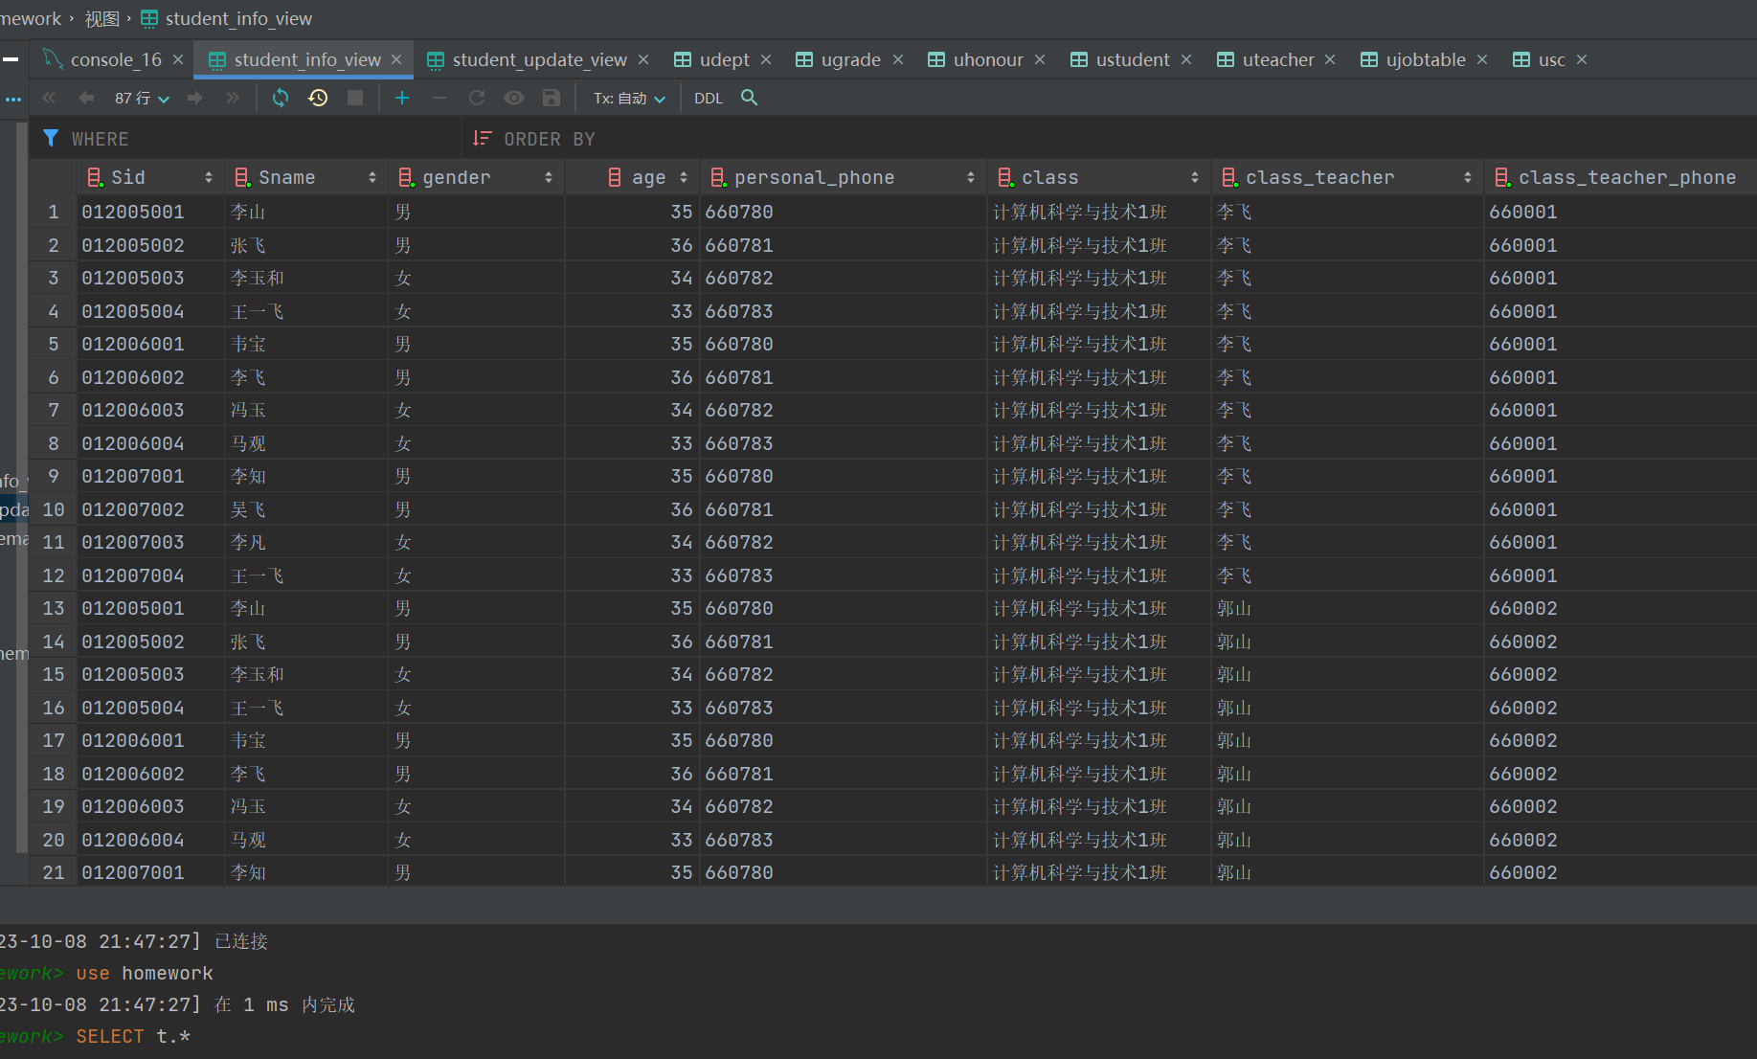Viewport: 1757px width, 1059px height.
Task: Delete row with the minus icon
Action: [x=439, y=98]
